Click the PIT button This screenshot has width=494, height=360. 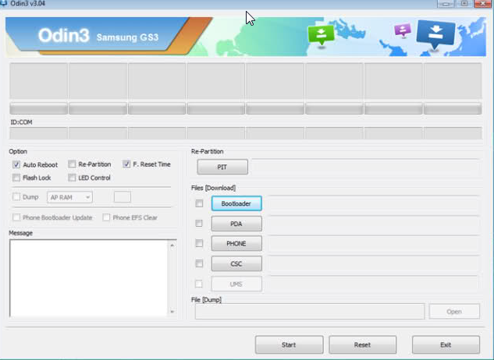pyautogui.click(x=222, y=167)
